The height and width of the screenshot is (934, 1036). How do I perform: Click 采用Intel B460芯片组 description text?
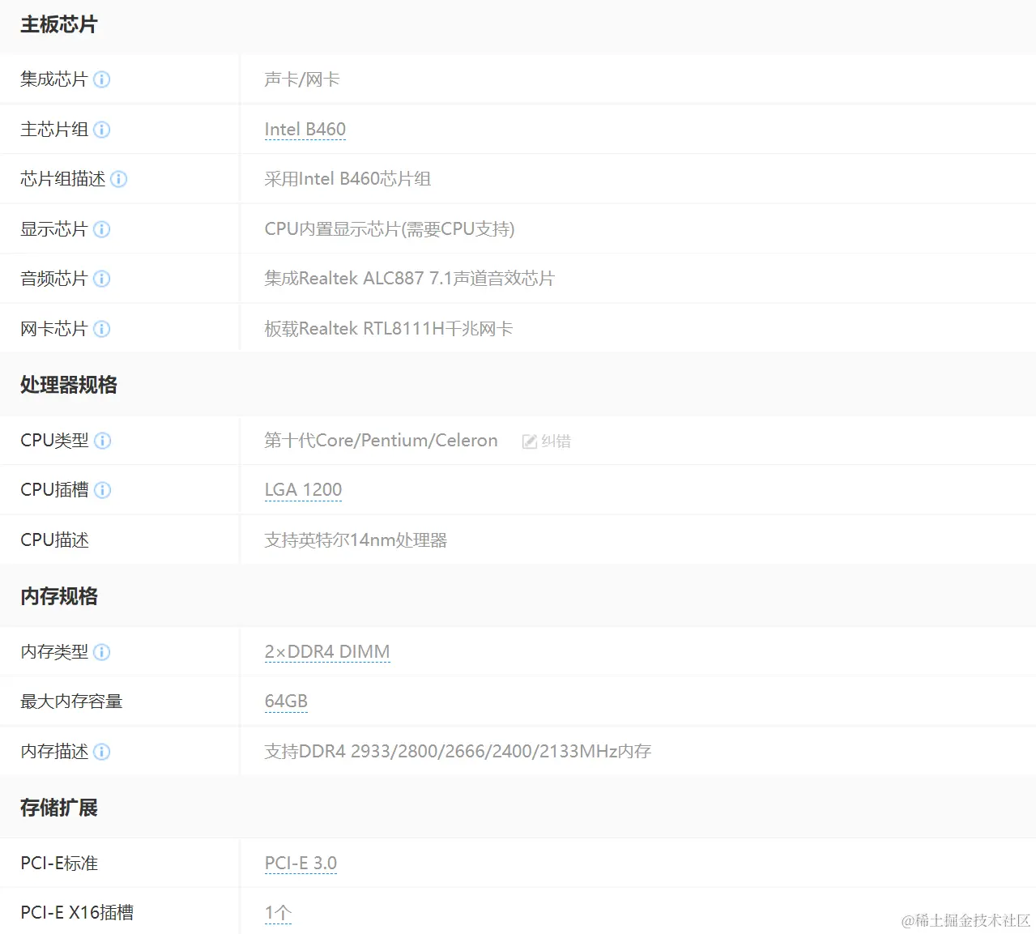[347, 179]
